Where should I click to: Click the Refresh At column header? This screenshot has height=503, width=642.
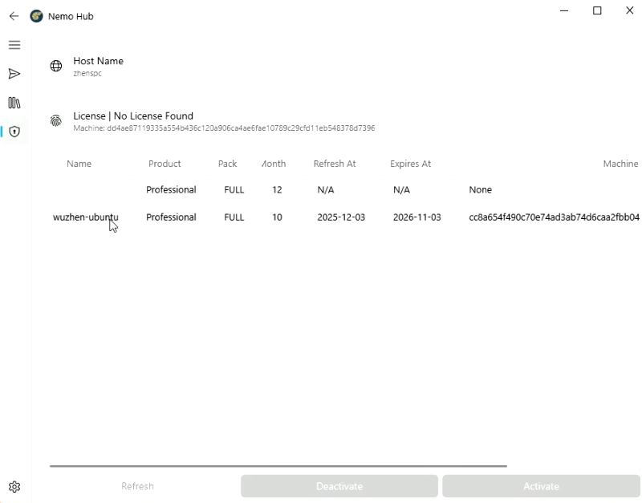click(335, 164)
